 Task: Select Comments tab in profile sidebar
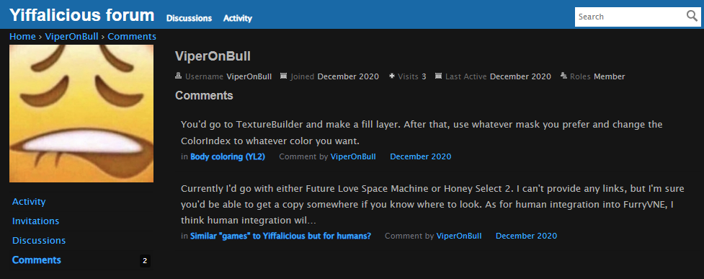coord(36,260)
